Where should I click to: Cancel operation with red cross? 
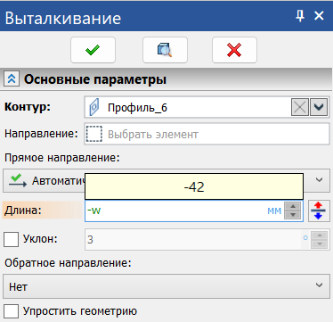pyautogui.click(x=234, y=50)
